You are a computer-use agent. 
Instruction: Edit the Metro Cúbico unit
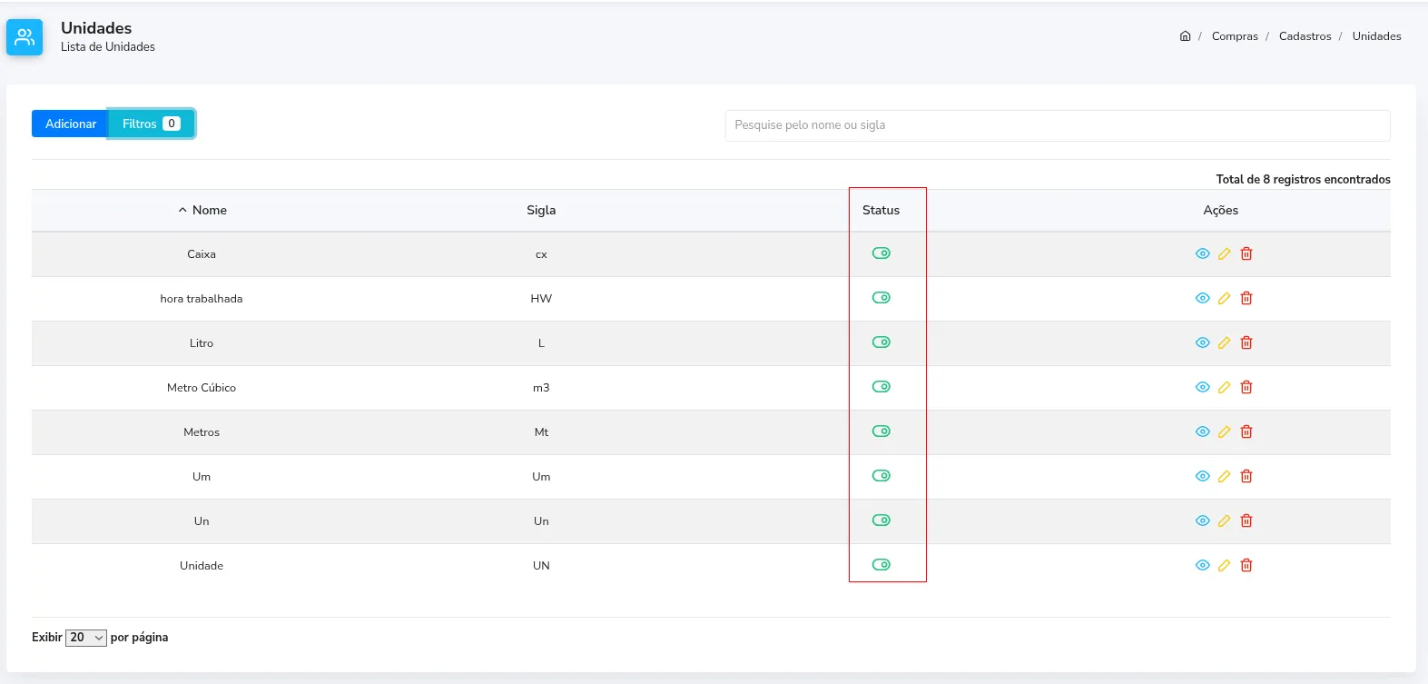pos(1225,388)
